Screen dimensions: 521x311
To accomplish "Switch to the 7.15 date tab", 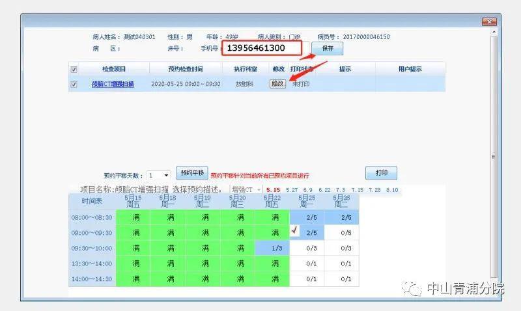I will tap(358, 190).
